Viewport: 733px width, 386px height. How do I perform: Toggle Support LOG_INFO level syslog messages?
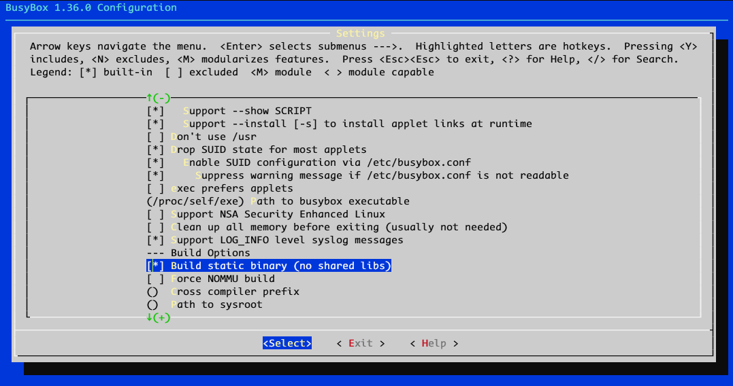click(x=275, y=240)
